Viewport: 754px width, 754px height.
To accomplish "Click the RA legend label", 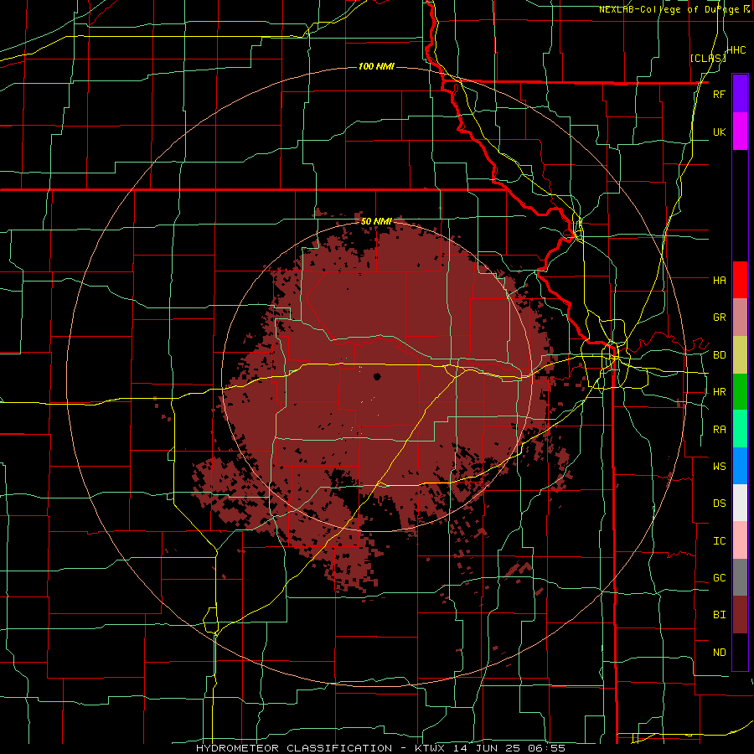I will coord(719,430).
